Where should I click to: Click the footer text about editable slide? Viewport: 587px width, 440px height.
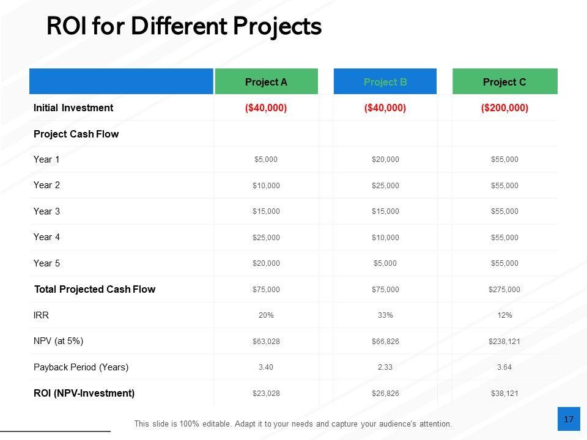293,424
